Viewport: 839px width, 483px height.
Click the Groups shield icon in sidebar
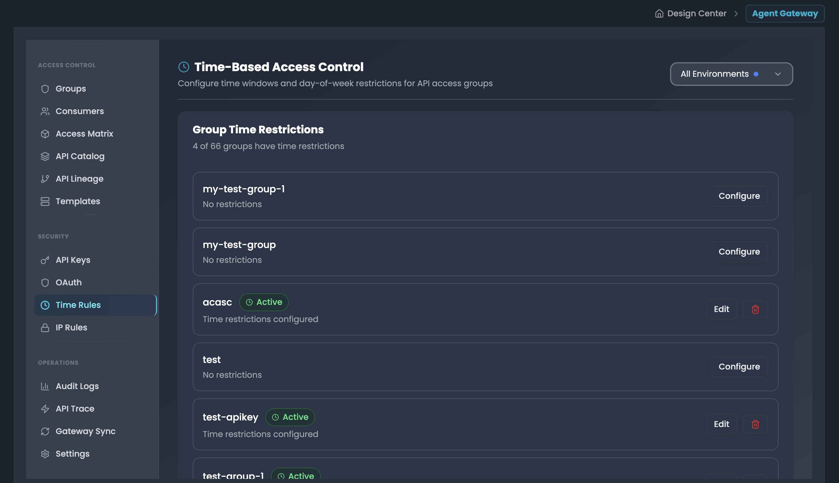click(45, 89)
